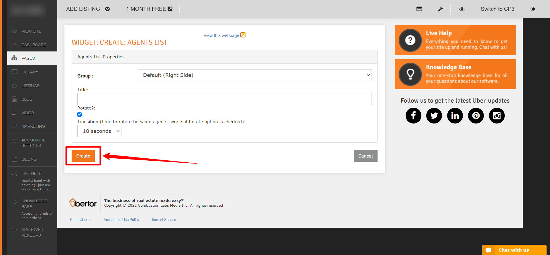Click the eye preview icon in top bar
This screenshot has height=255, width=550.
[462, 9]
